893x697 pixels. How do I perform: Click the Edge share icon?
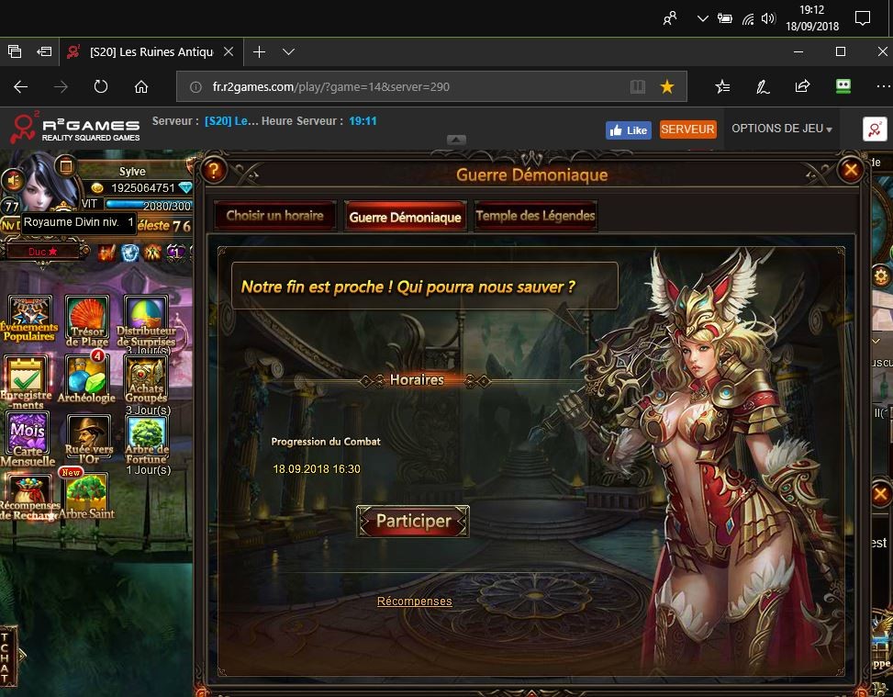[x=802, y=86]
